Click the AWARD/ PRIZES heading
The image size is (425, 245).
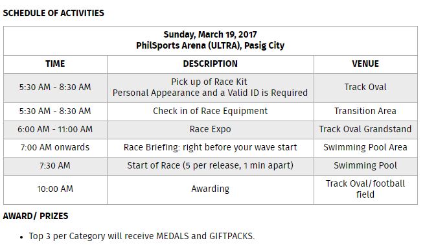click(36, 216)
